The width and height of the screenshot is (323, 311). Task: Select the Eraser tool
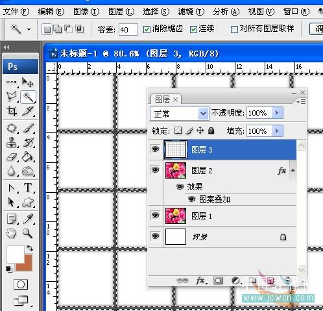pyautogui.click(x=12, y=157)
